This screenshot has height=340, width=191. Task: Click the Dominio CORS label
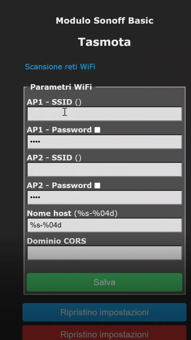click(x=56, y=241)
